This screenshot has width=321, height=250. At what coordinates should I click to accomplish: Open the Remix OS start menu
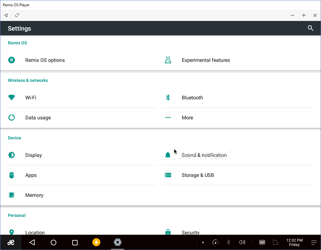point(11,242)
